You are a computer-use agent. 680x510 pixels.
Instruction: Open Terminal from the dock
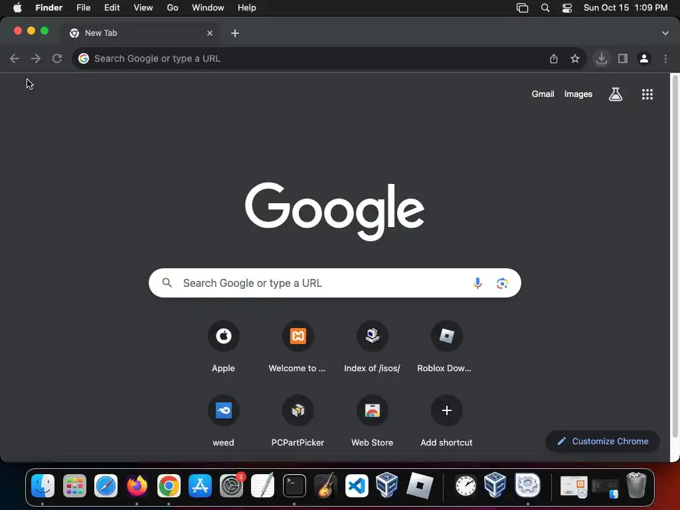294,485
